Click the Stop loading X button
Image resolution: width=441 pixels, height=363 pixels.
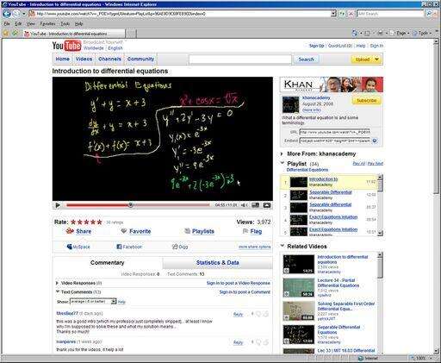(351, 14)
